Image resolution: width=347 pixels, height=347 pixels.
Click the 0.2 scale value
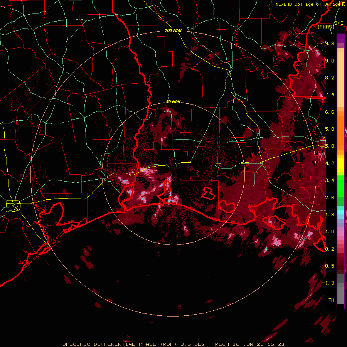click(x=330, y=249)
